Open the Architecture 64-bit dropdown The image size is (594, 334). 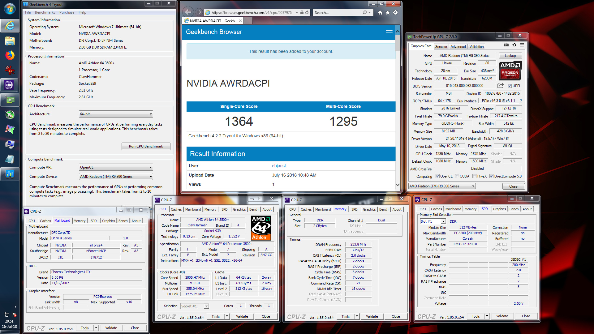coord(116,114)
